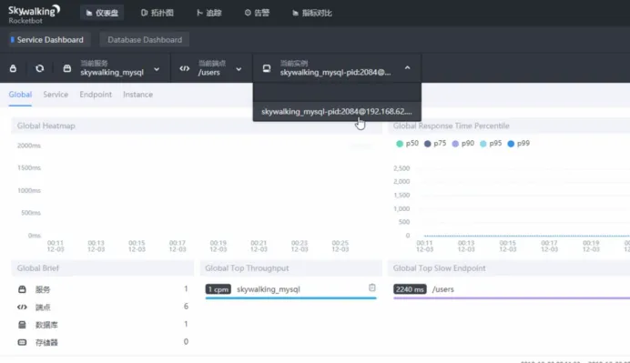Copy skywalking_mysql name via clipboard icon

pyautogui.click(x=372, y=287)
